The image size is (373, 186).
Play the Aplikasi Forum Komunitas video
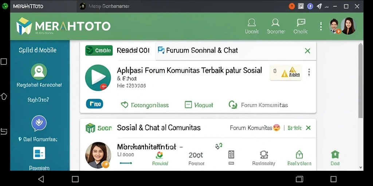click(98, 78)
